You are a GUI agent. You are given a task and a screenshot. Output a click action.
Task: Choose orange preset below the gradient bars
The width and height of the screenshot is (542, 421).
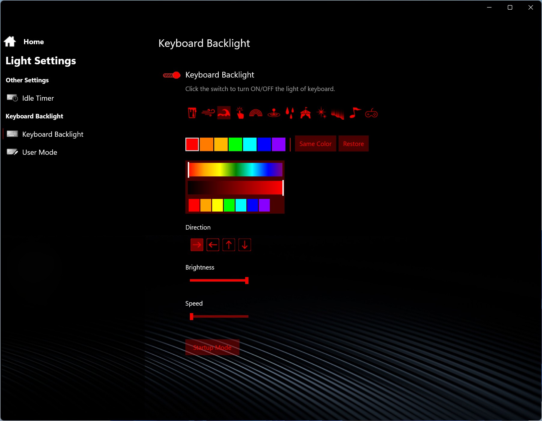pyautogui.click(x=206, y=205)
